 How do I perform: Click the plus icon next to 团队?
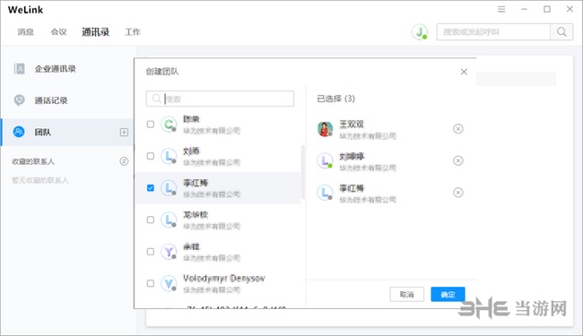(x=124, y=133)
